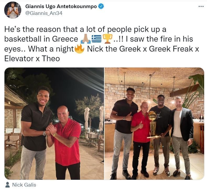207x191 pixels.
Task: Click the folded hands emoji
Action: click(85, 39)
